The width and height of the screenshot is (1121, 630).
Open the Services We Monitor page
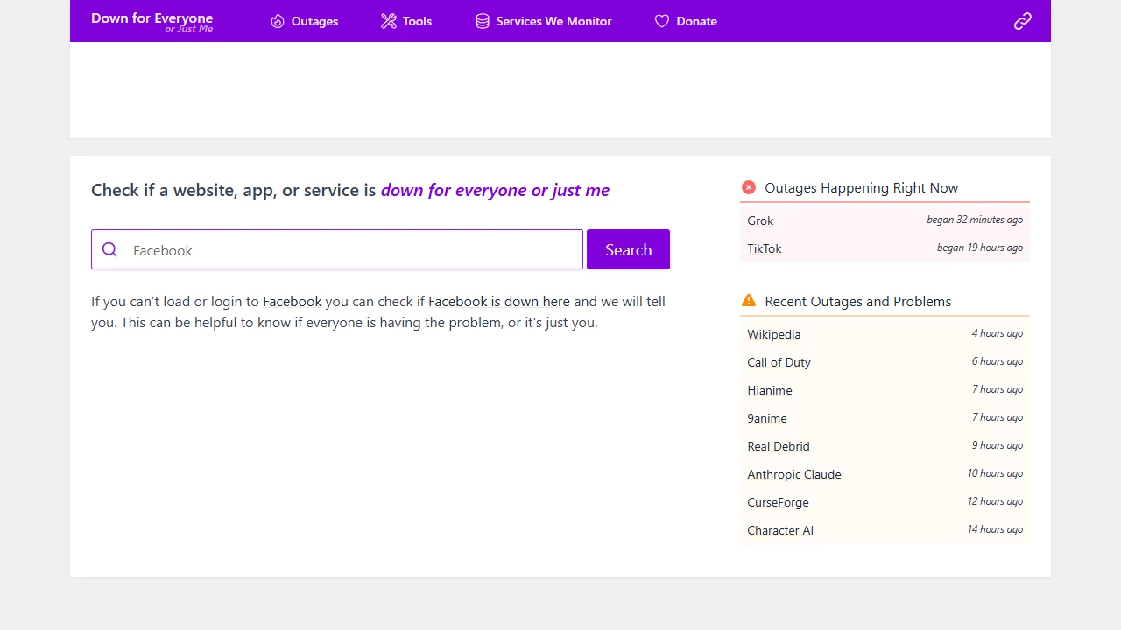click(x=553, y=21)
